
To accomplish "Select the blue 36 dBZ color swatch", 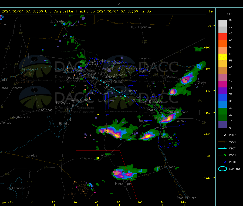I will click(222, 97).
